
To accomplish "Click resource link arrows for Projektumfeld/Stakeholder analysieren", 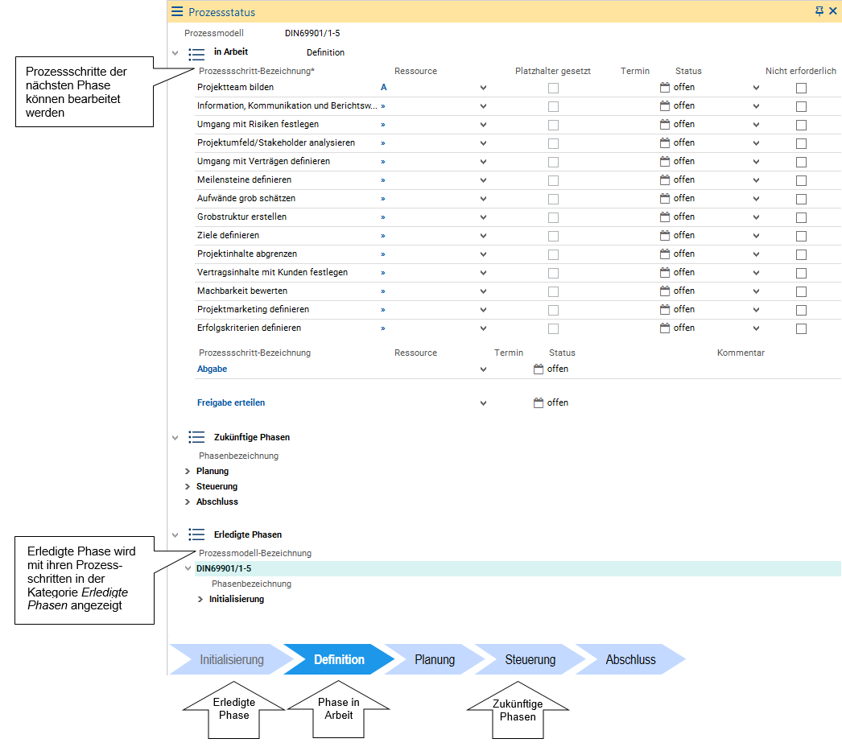I will click(x=383, y=143).
